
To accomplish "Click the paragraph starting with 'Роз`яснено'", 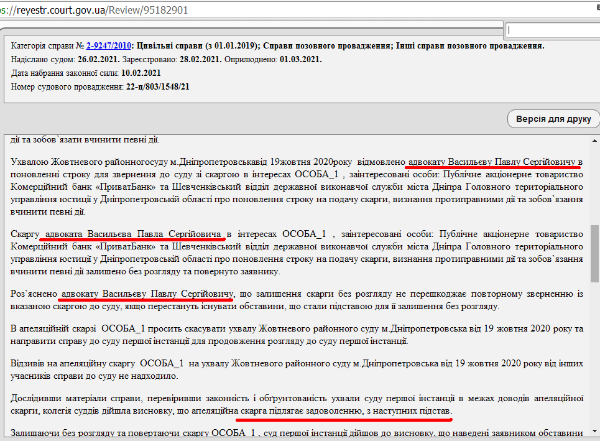I will (297, 299).
